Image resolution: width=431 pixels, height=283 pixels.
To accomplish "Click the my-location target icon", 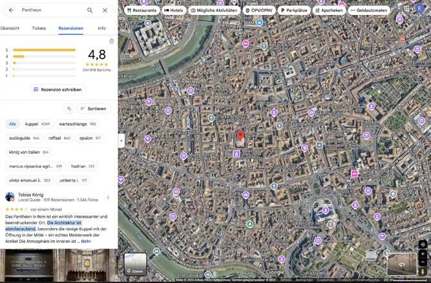I will (423, 244).
